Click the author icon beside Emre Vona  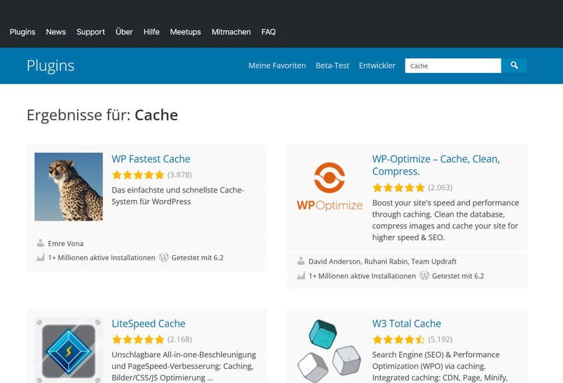(40, 243)
